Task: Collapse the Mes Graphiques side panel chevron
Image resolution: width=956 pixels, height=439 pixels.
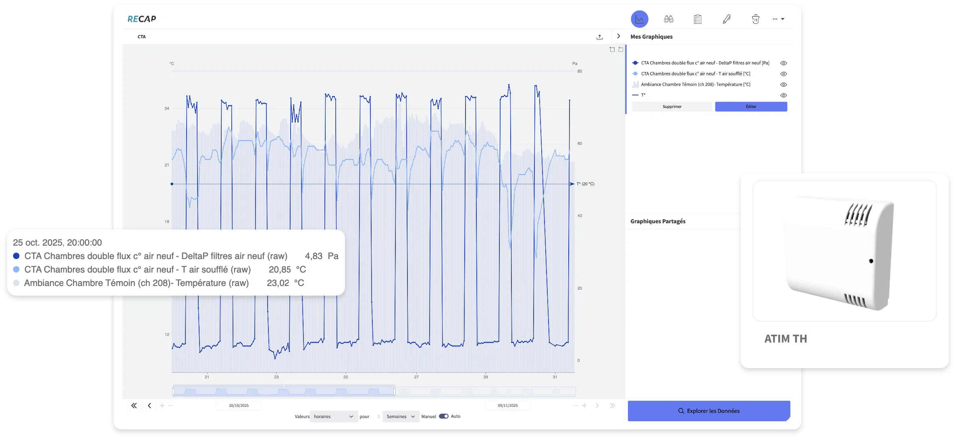Action: 618,36
